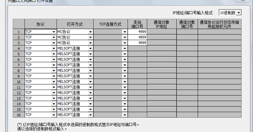Expand the protocol dropdown in row 1

tap(54, 32)
